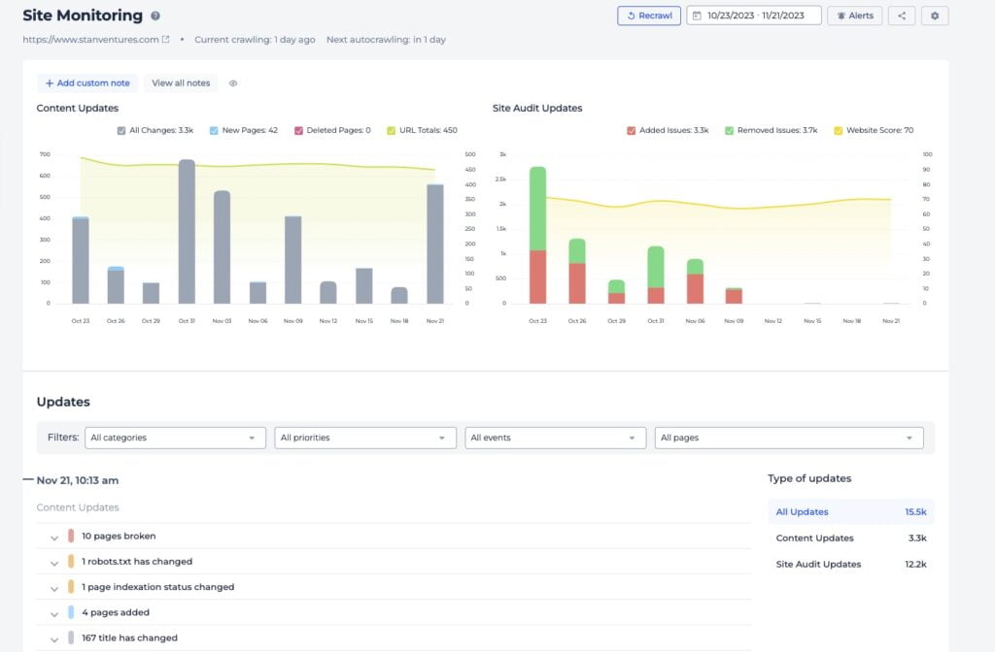Click the Recrawl button

tap(649, 16)
